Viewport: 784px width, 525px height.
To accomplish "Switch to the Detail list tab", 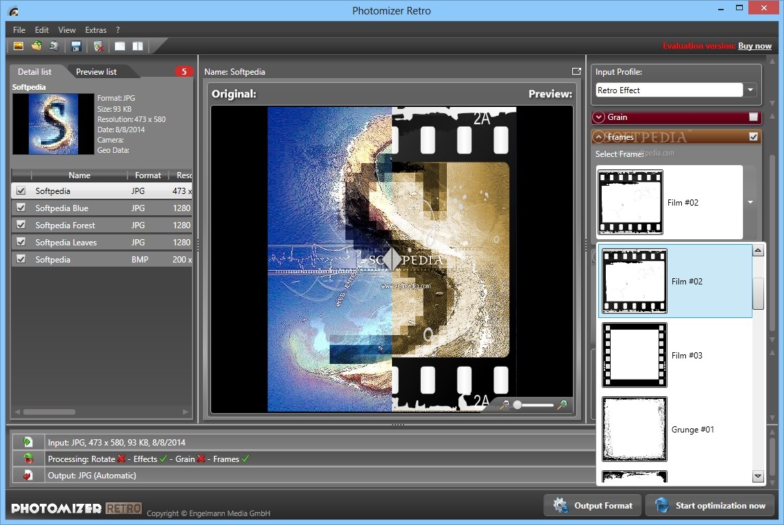I will point(34,71).
